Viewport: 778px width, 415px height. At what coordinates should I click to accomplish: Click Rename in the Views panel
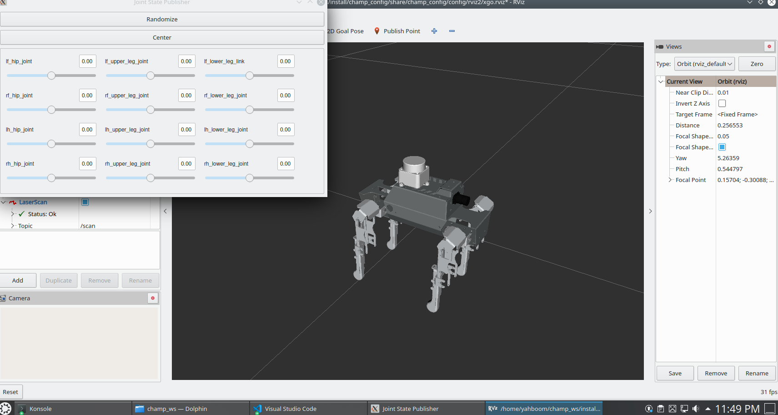[757, 373]
